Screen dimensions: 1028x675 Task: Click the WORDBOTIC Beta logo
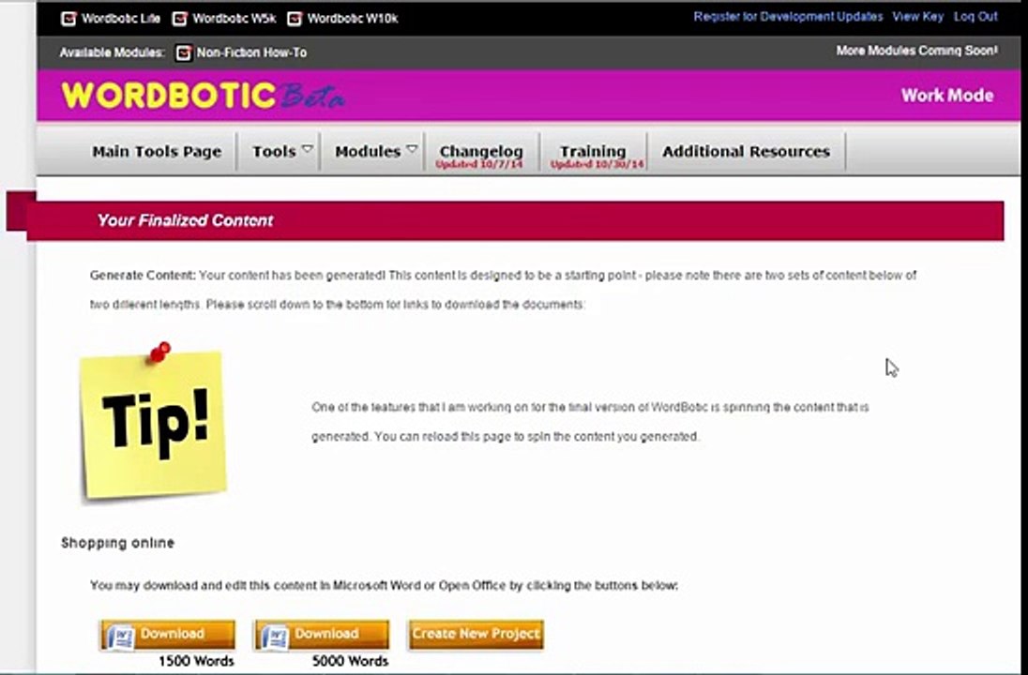click(203, 96)
